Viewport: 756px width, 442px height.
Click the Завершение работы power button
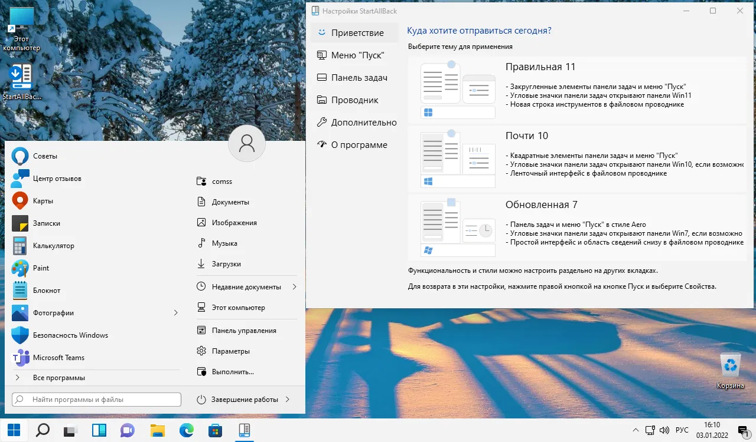[x=237, y=400]
